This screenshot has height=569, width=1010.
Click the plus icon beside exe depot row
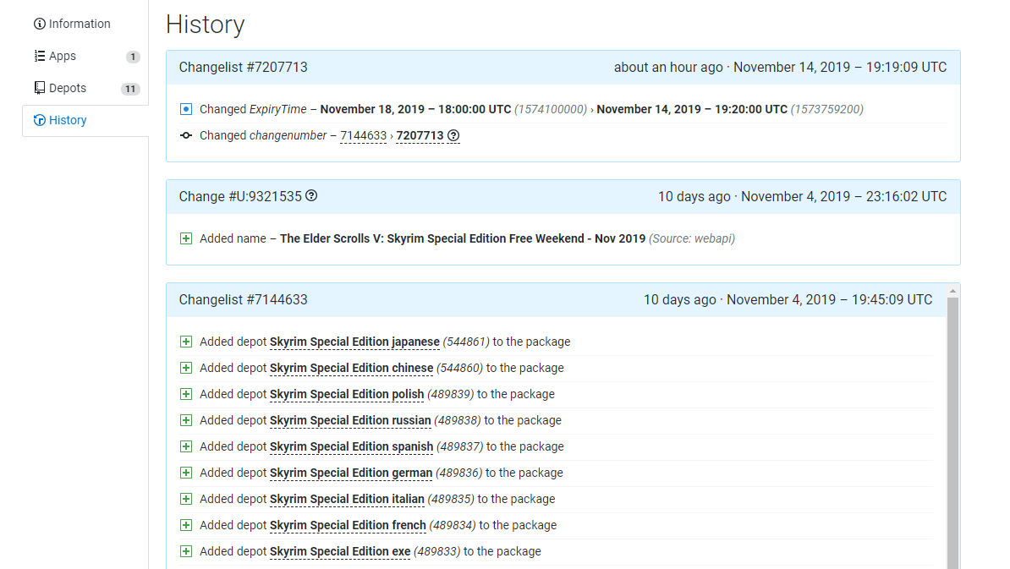[x=186, y=551]
